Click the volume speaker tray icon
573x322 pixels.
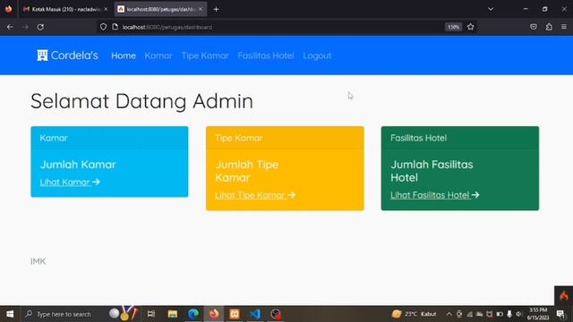pos(519,314)
